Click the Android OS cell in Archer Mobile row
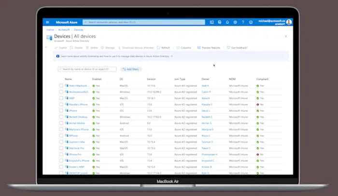This screenshot has height=196, width=338. pyautogui.click(x=124, y=123)
